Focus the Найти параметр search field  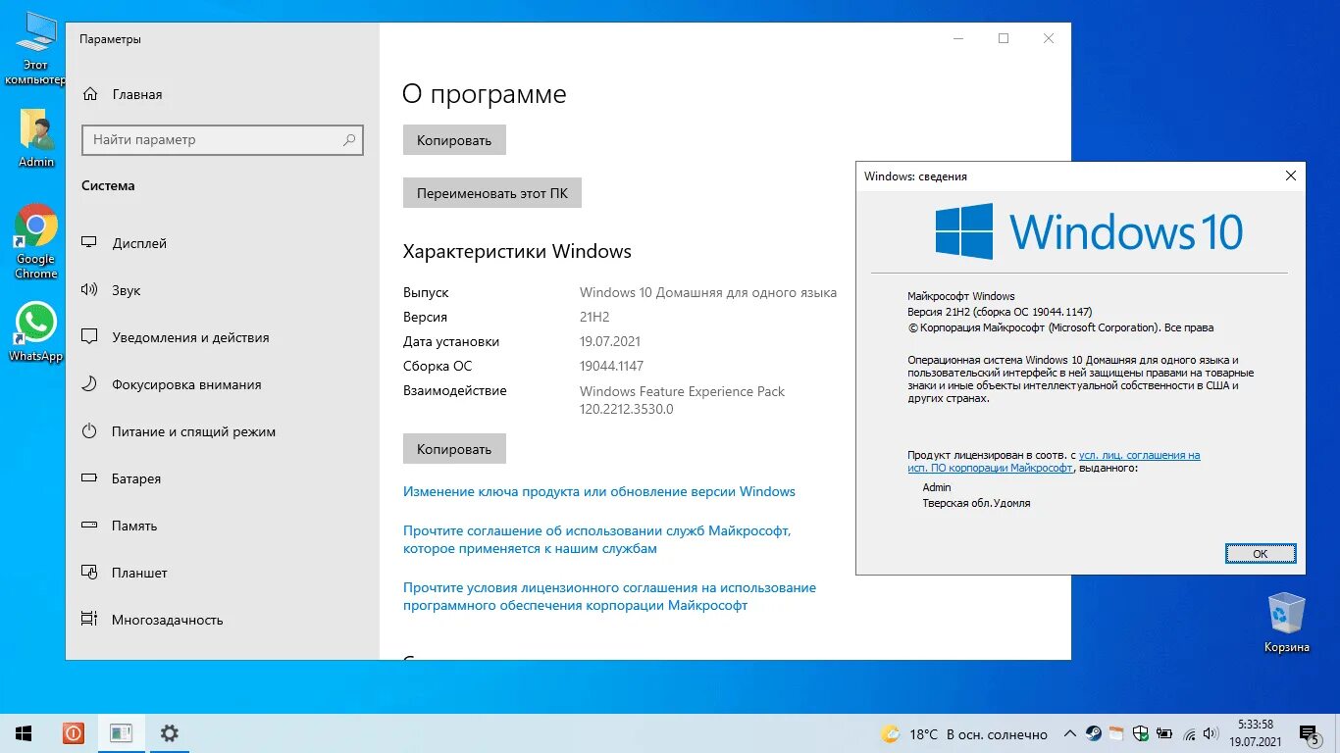click(x=223, y=140)
